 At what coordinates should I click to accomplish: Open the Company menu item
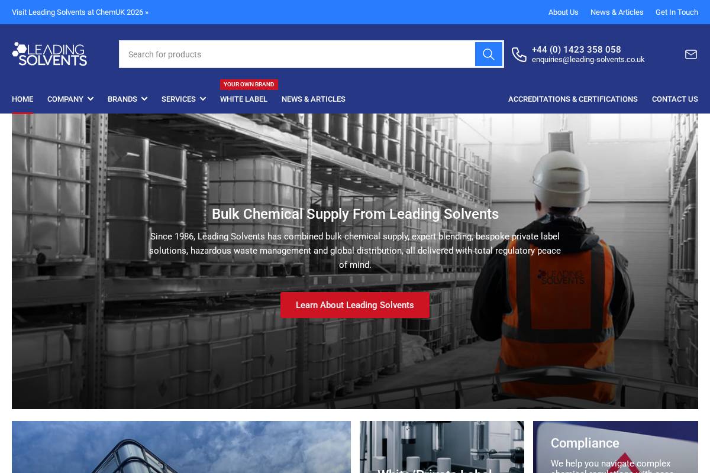[65, 99]
